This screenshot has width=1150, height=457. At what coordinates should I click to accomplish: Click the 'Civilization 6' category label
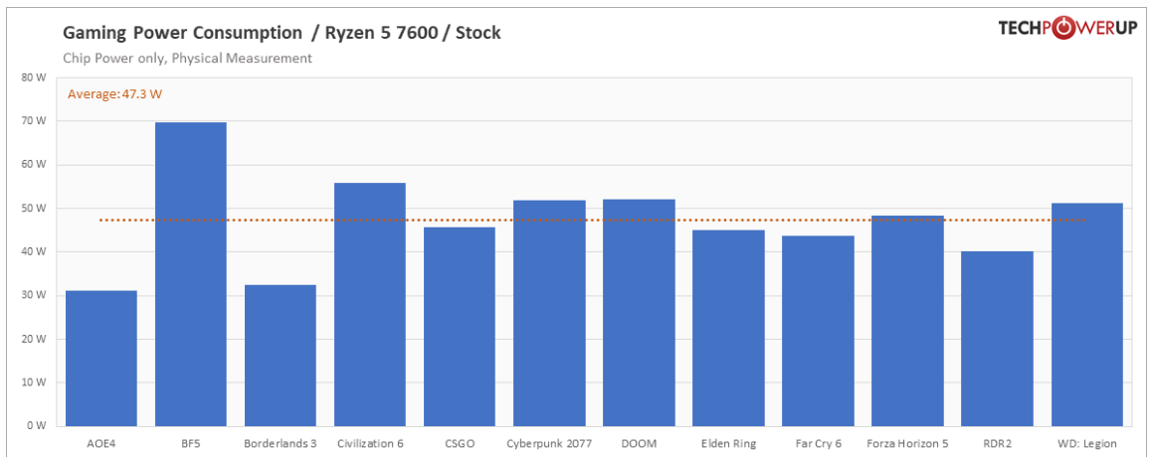370,443
